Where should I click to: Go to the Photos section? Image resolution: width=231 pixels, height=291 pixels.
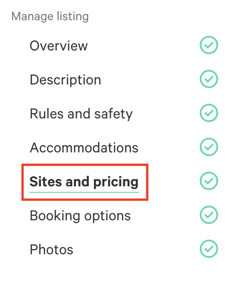click(x=52, y=250)
